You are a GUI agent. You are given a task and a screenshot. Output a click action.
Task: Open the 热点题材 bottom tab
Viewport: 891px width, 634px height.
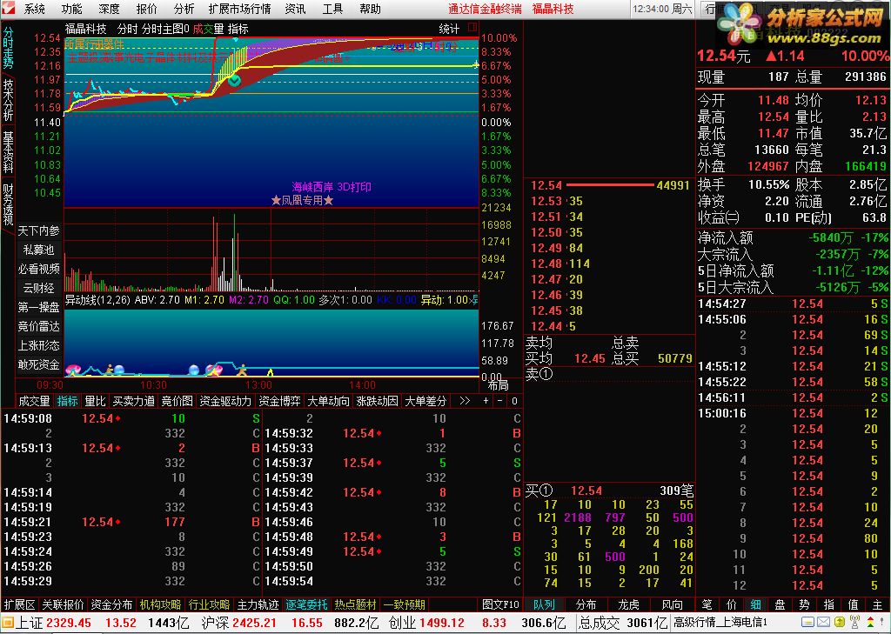point(356,604)
